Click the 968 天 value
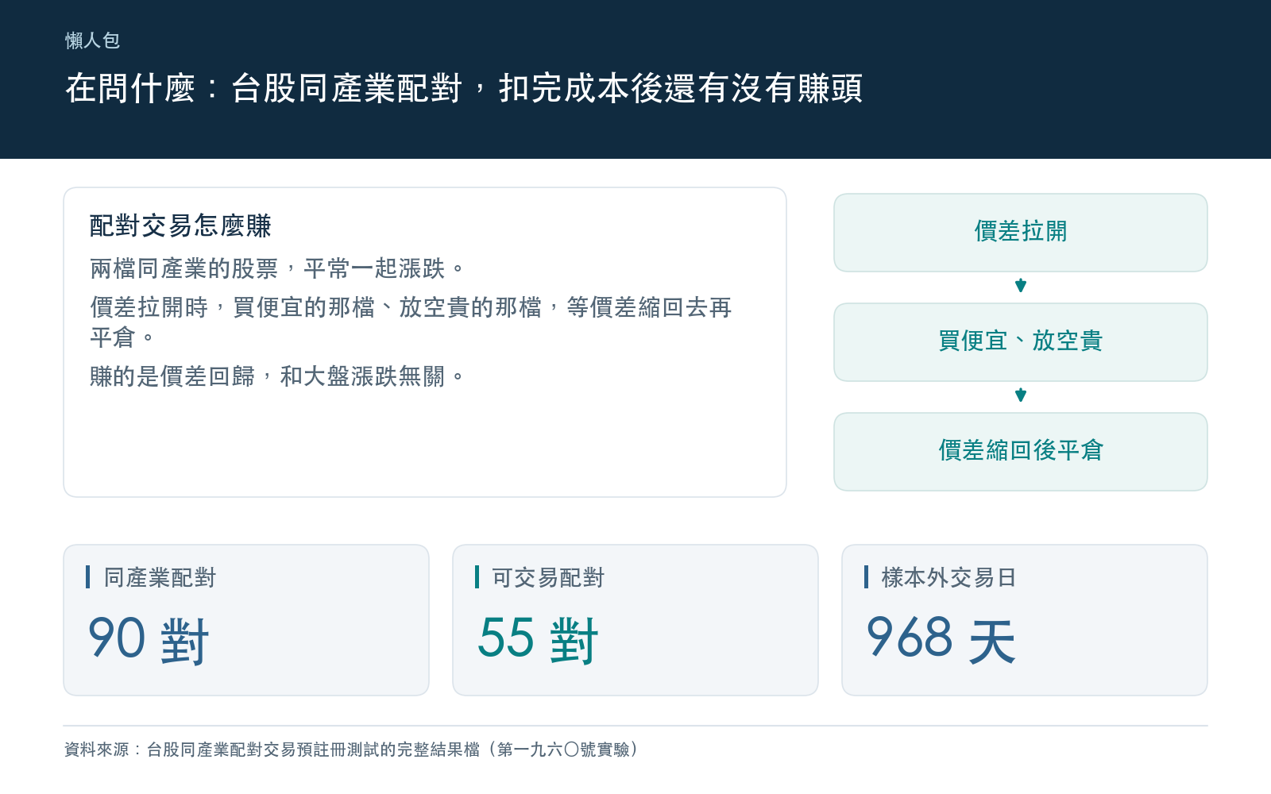Image resolution: width=1271 pixels, height=794 pixels. (x=941, y=639)
